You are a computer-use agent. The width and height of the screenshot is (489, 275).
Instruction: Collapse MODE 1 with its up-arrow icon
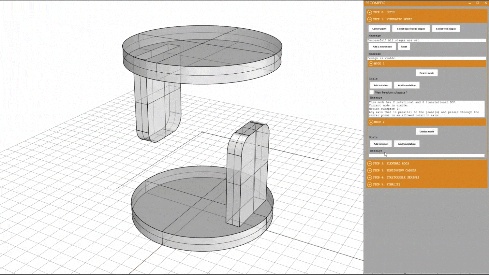click(371, 64)
